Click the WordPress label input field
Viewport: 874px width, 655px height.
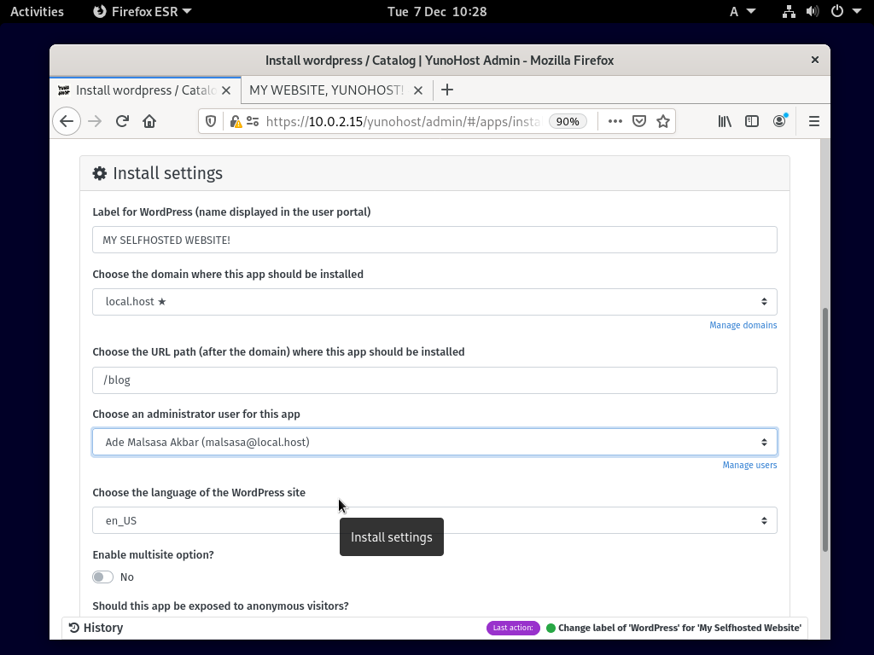[434, 240]
